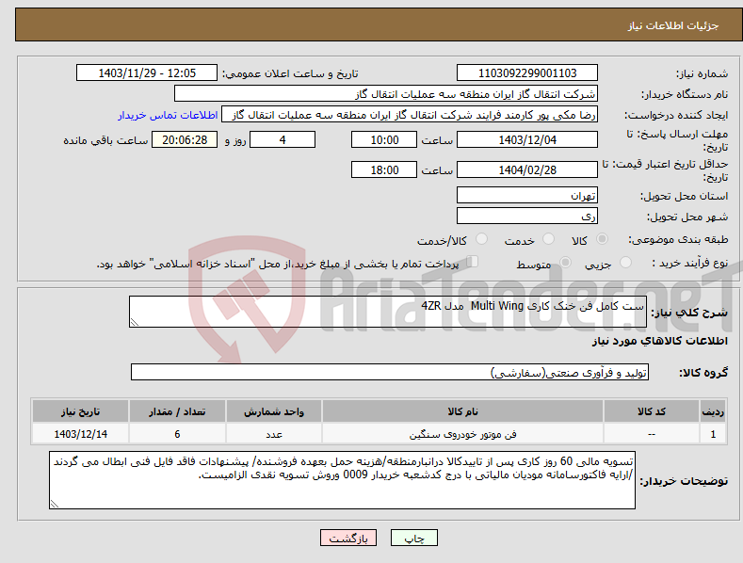Click the quantity cell 6
743x563 pixels.
[177, 434]
